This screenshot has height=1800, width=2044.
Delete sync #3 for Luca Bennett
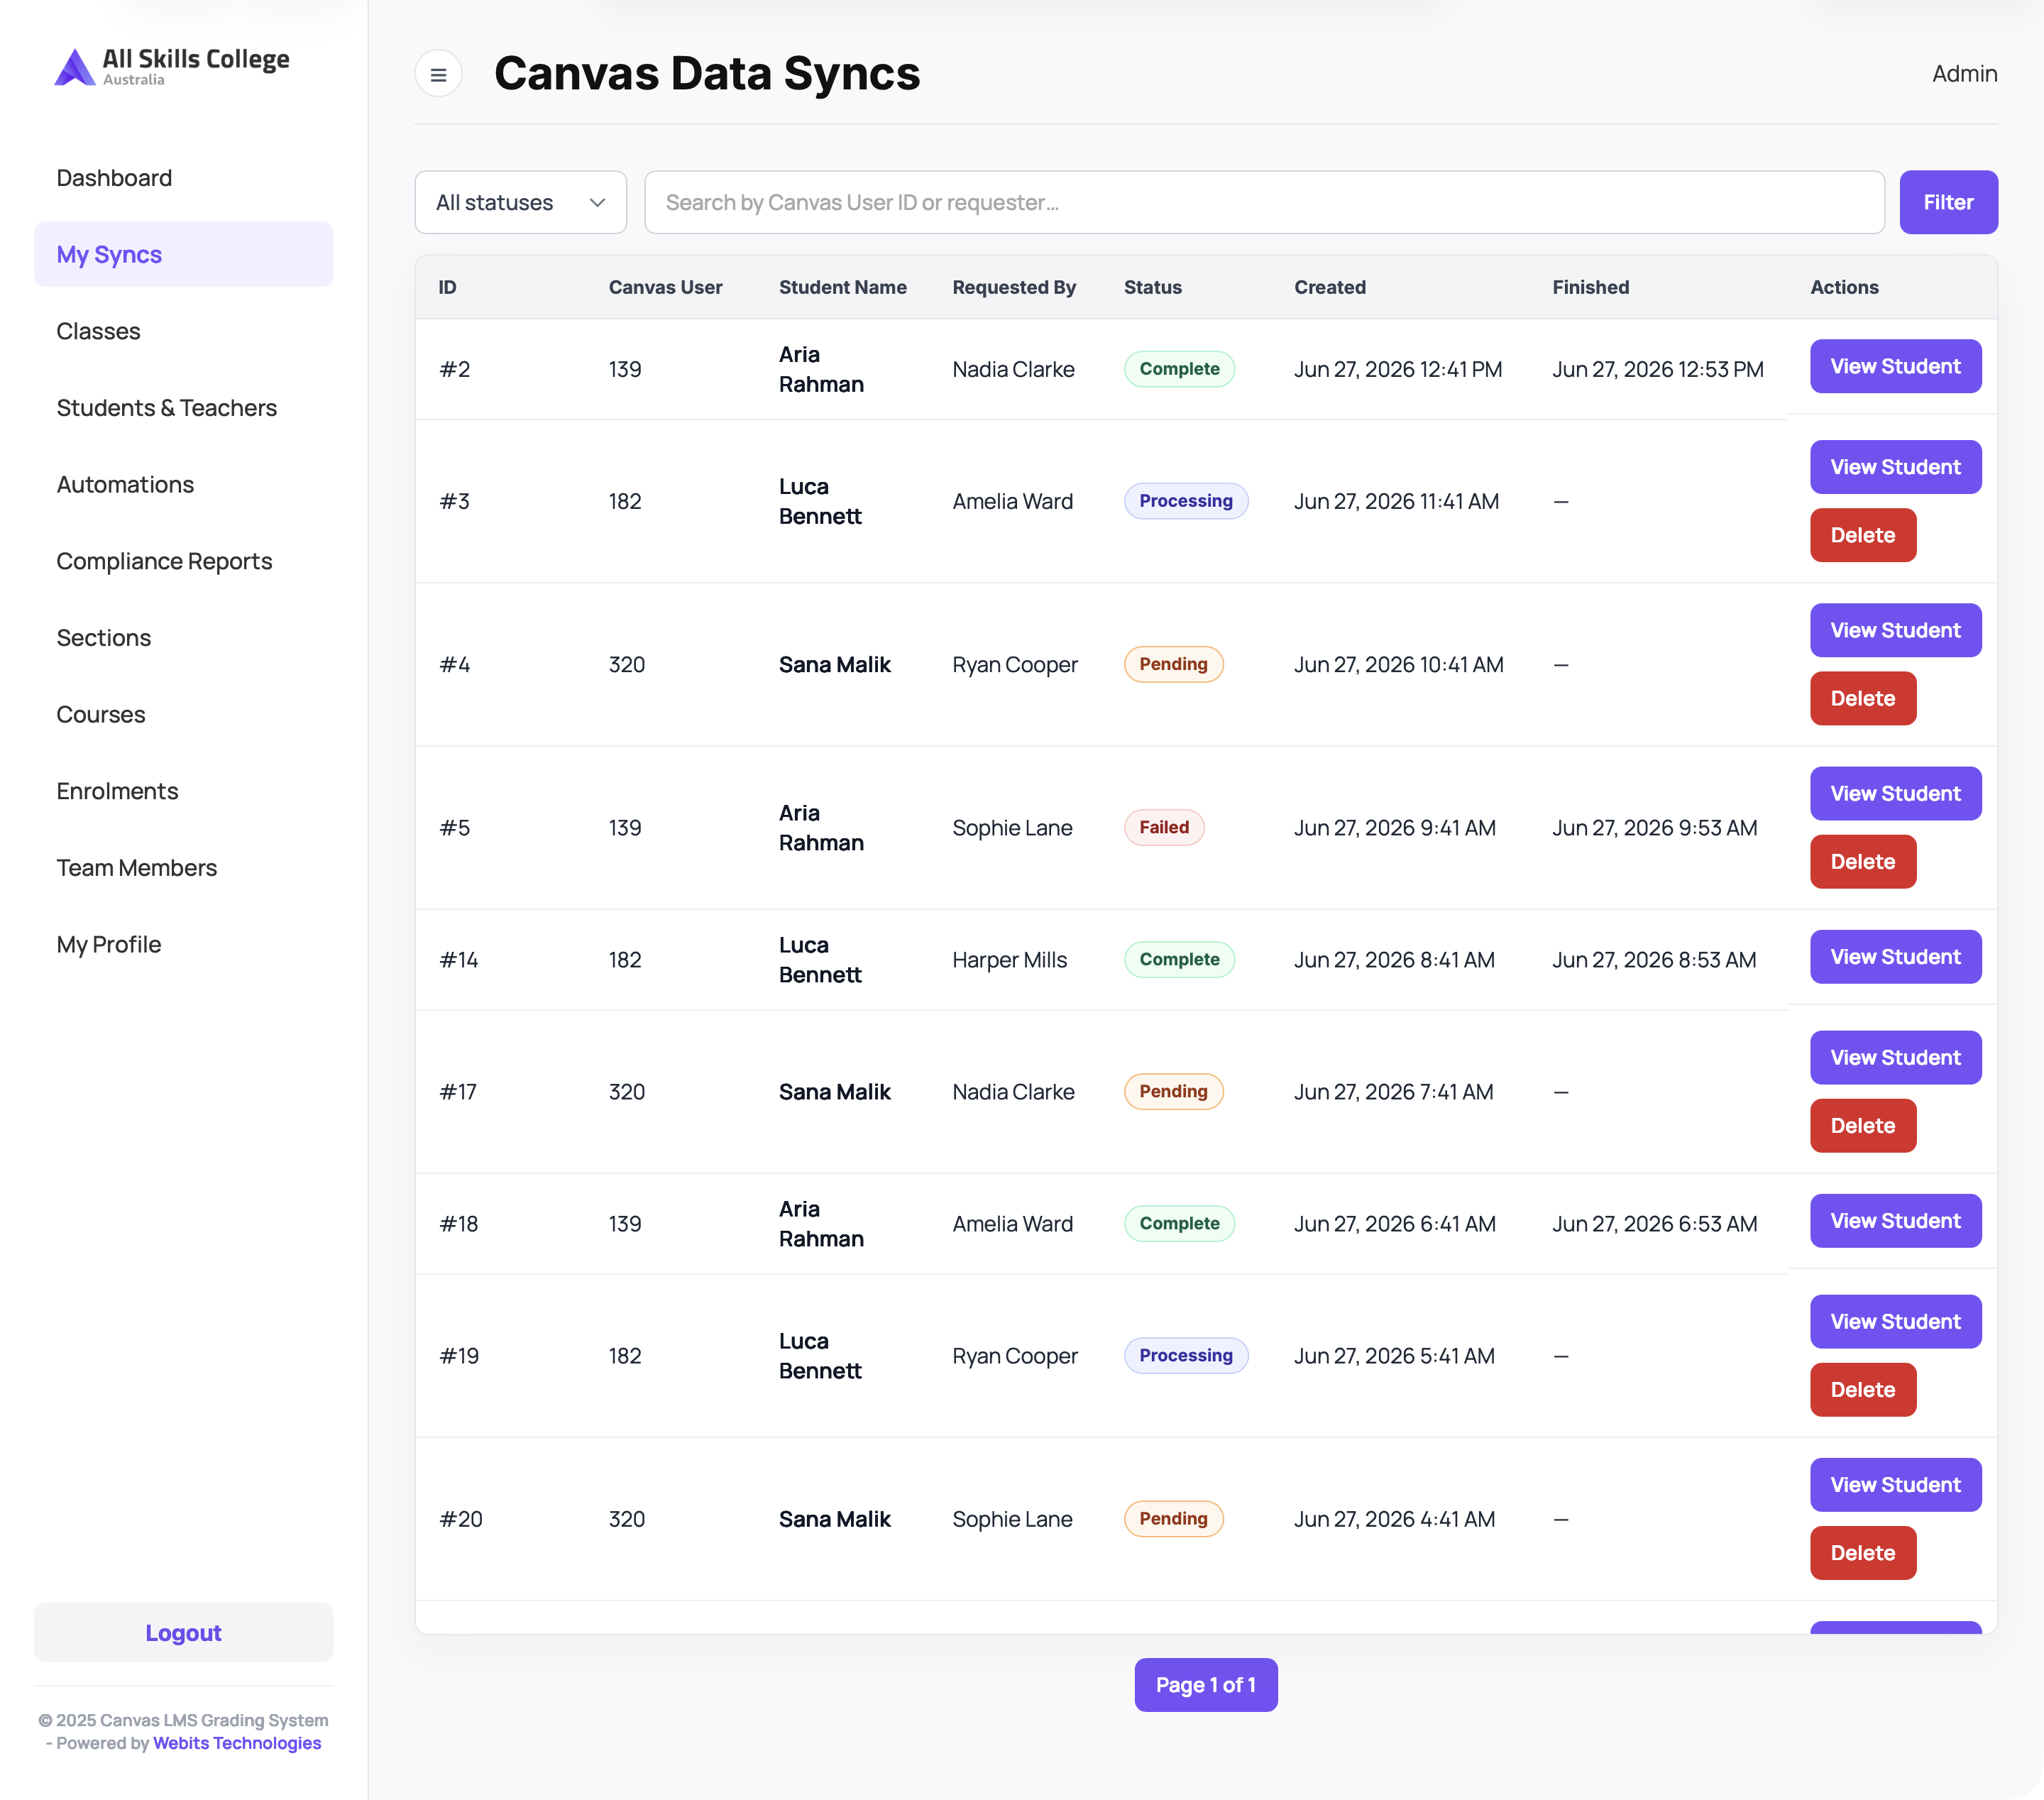tap(1862, 535)
